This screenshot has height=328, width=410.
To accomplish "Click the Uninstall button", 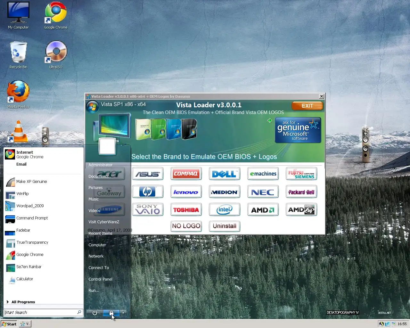I will 224,226.
